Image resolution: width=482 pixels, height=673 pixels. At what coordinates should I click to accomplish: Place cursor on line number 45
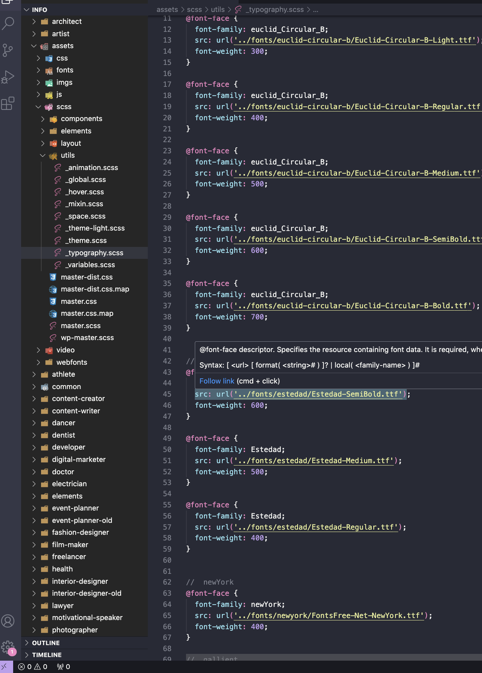pyautogui.click(x=167, y=394)
